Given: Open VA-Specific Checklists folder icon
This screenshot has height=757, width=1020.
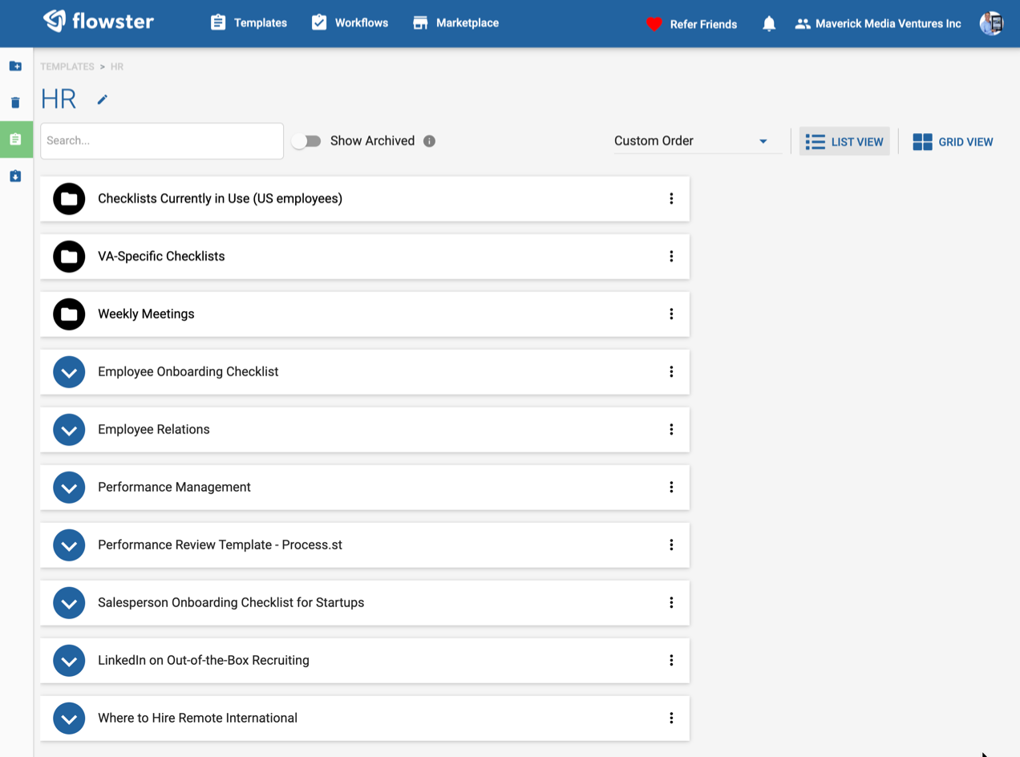Looking at the screenshot, I should click(69, 257).
